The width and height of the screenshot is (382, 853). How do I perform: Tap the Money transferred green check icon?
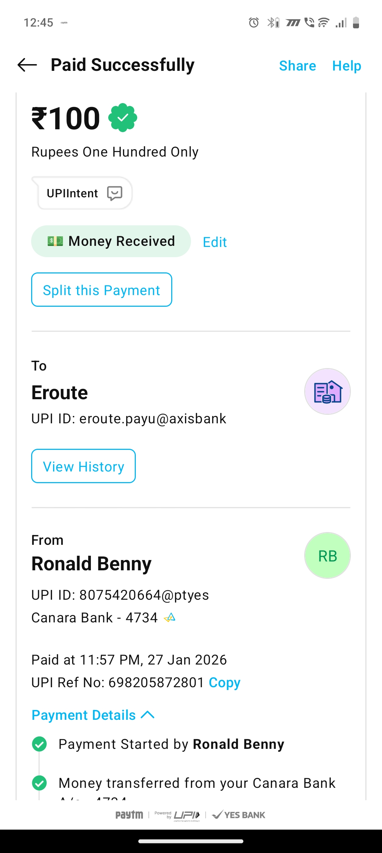pos(39,783)
